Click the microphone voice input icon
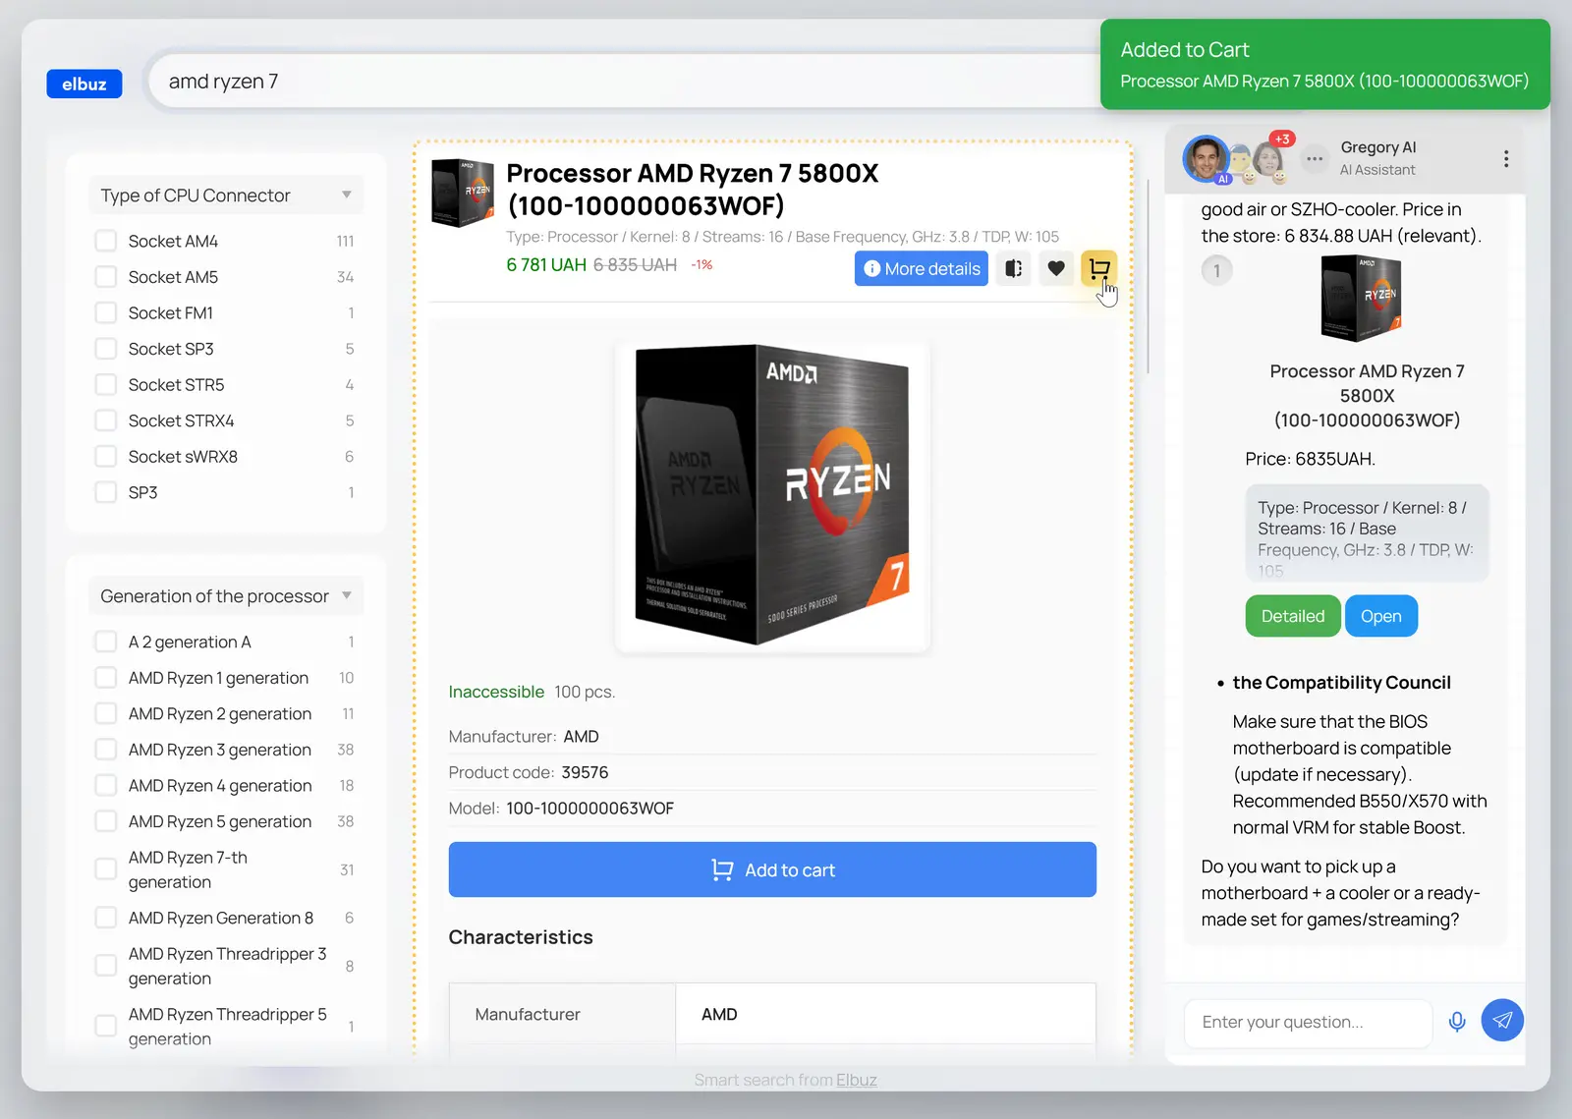The width and height of the screenshot is (1572, 1119). tap(1457, 1022)
